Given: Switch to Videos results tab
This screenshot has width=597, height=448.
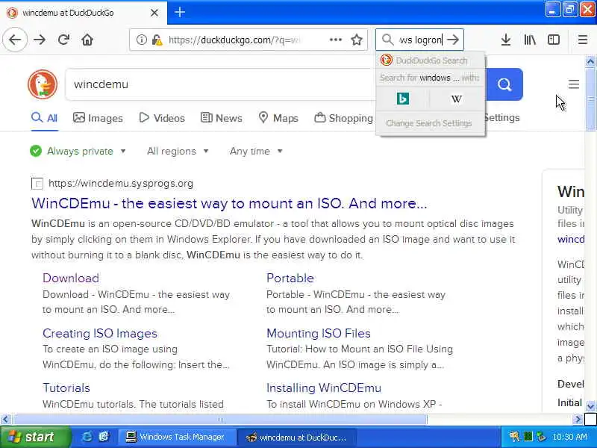Looking at the screenshot, I should 162,118.
